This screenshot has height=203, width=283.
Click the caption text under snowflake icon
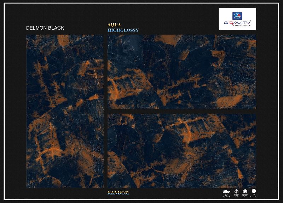(x=236, y=195)
